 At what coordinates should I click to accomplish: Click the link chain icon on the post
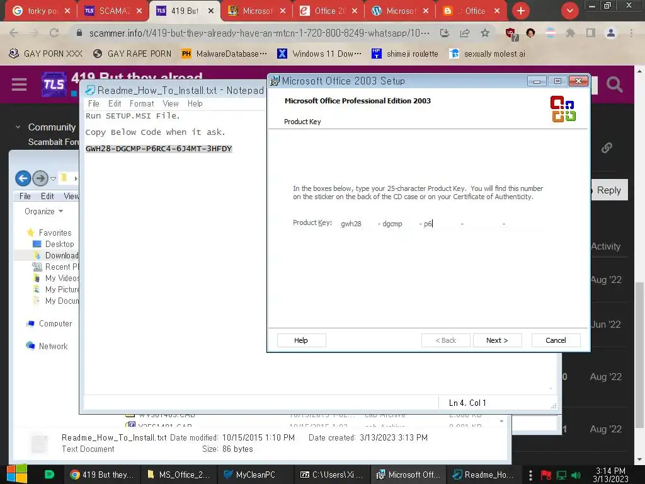click(x=607, y=147)
